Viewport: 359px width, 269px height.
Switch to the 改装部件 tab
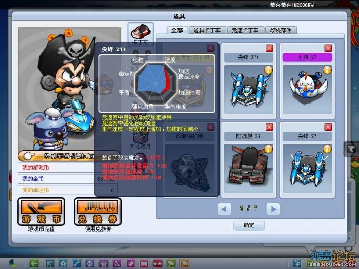(x=281, y=30)
